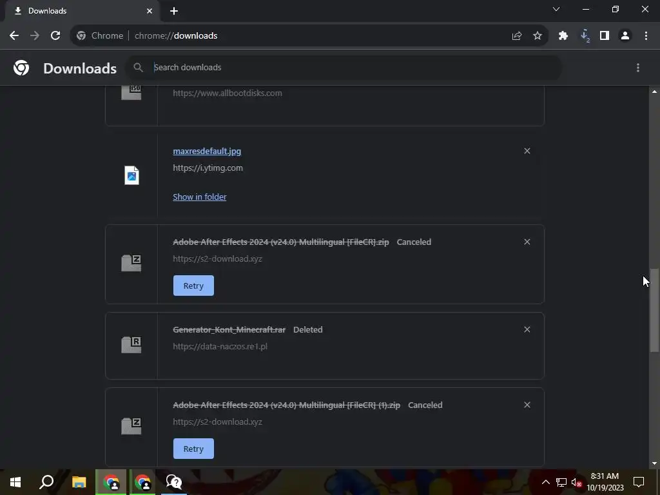Open the maxresdefault.jpg file link

click(207, 151)
